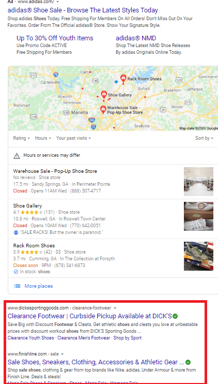Open the Shoe Gallery store photo thumbnail
The image size is (218, 384).
[x=199, y=216]
